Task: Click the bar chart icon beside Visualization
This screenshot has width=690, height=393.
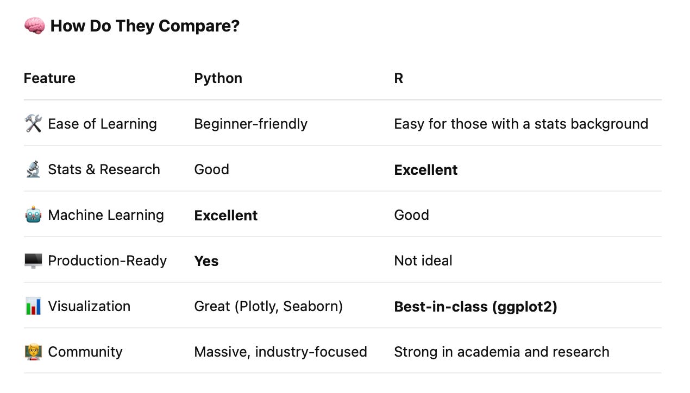Action: 33,306
